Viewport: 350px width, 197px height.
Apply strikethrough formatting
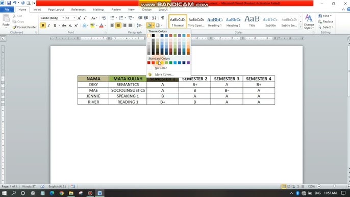pos(64,26)
